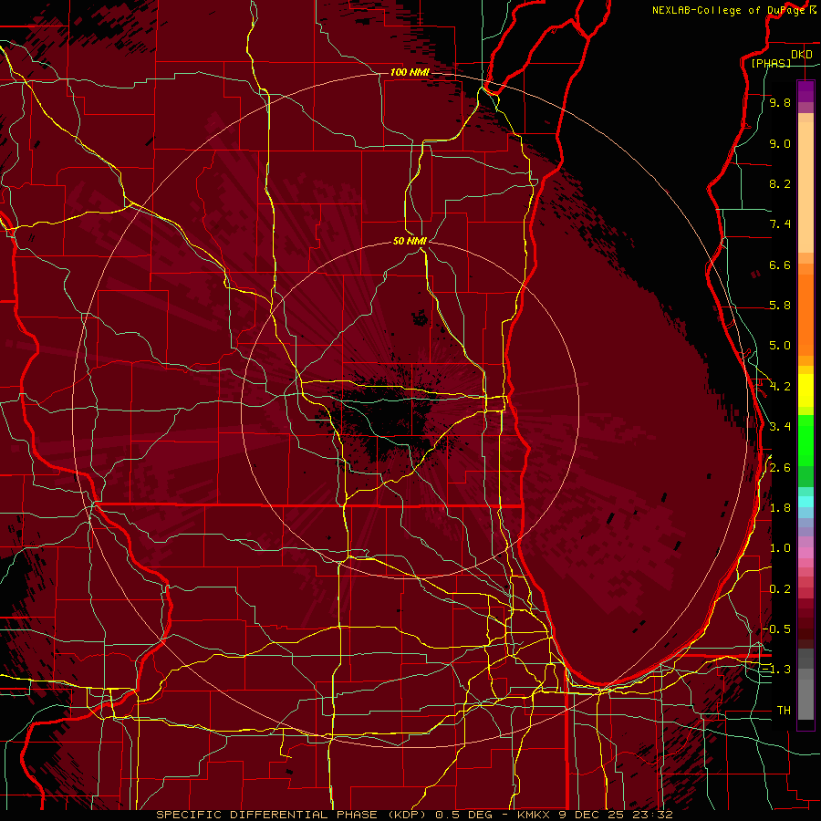821x821 pixels.
Task: Click the KMKX 9 DEC 25 23:32 timestamp
Action: point(595,815)
